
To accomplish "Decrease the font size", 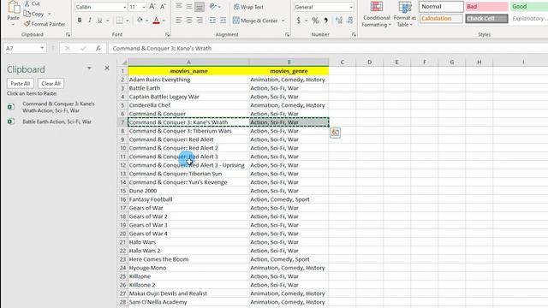I will (x=163, y=7).
